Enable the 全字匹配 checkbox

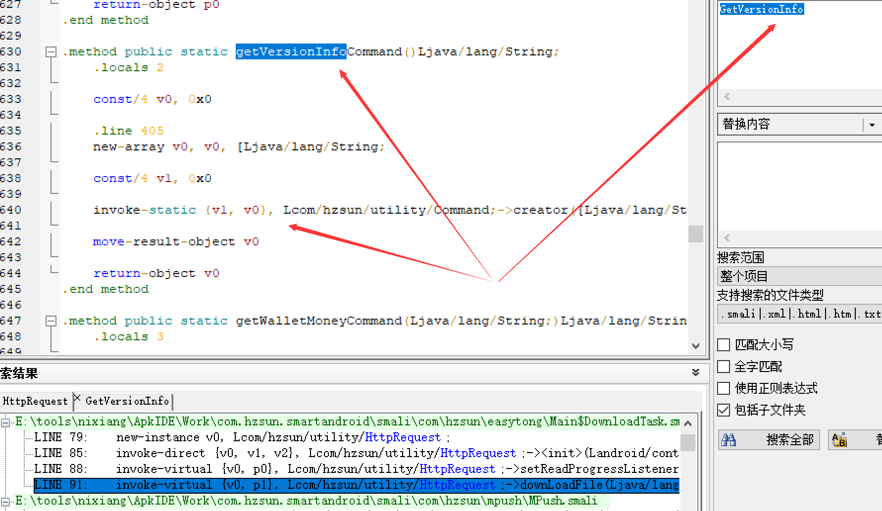[724, 366]
